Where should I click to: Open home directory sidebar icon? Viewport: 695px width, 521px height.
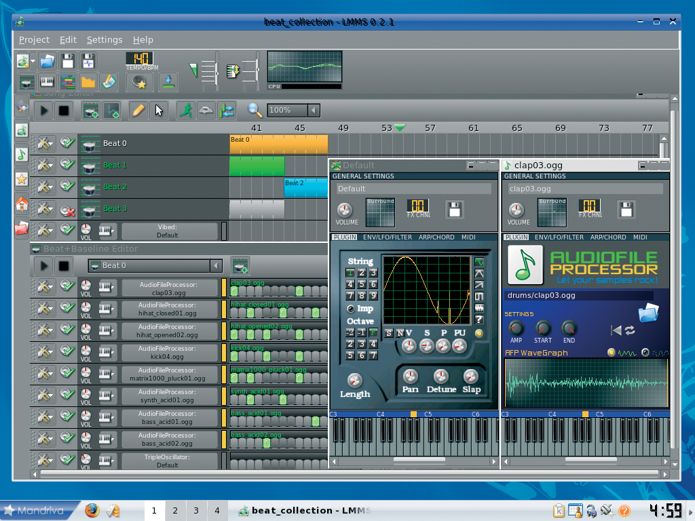[x=21, y=204]
